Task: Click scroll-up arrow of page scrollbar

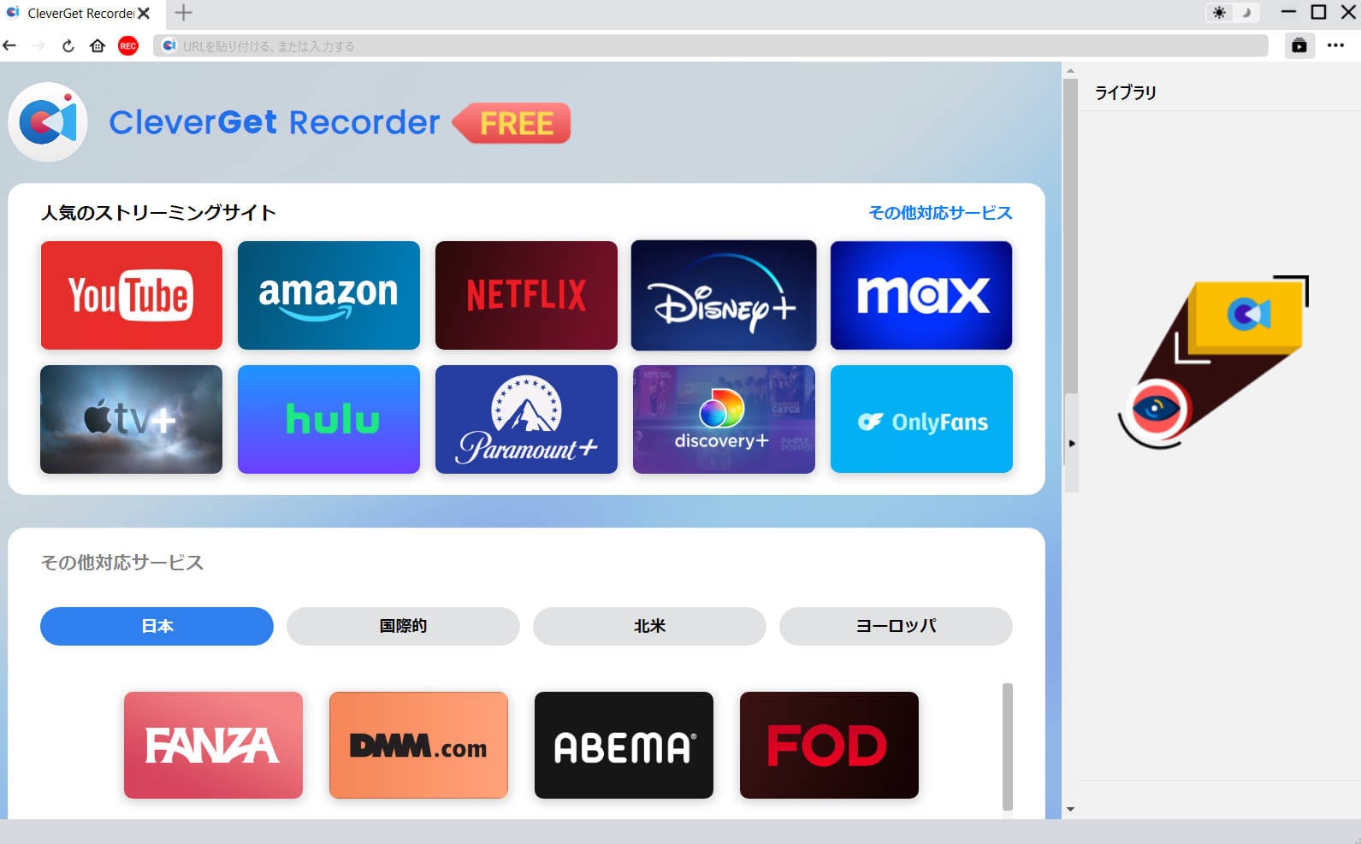Action: point(1070,72)
